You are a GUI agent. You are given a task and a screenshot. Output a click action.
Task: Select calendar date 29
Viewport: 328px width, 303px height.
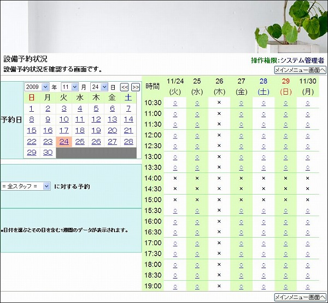tap(32, 153)
